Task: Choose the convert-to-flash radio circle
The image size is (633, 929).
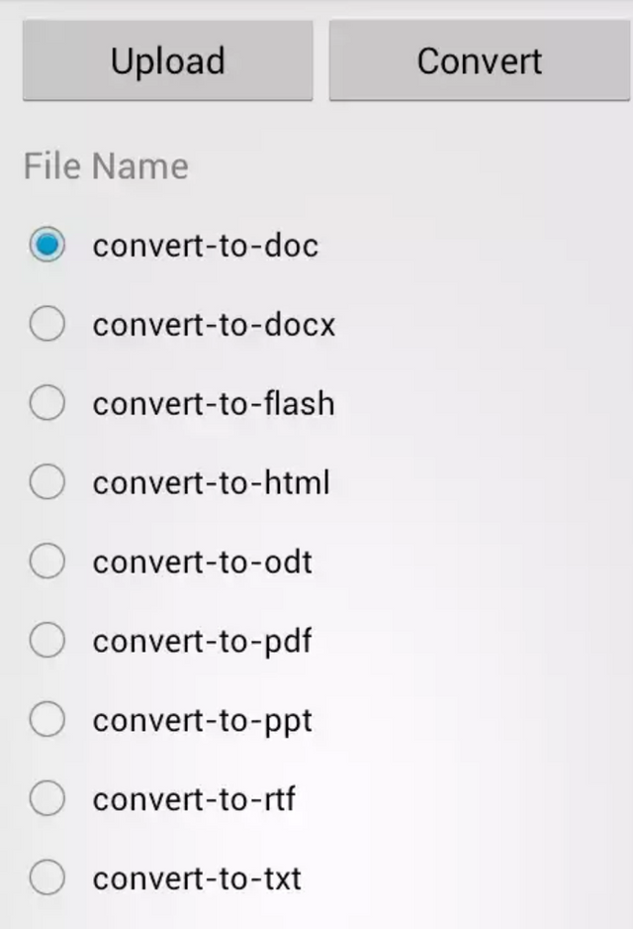Action: click(46, 403)
